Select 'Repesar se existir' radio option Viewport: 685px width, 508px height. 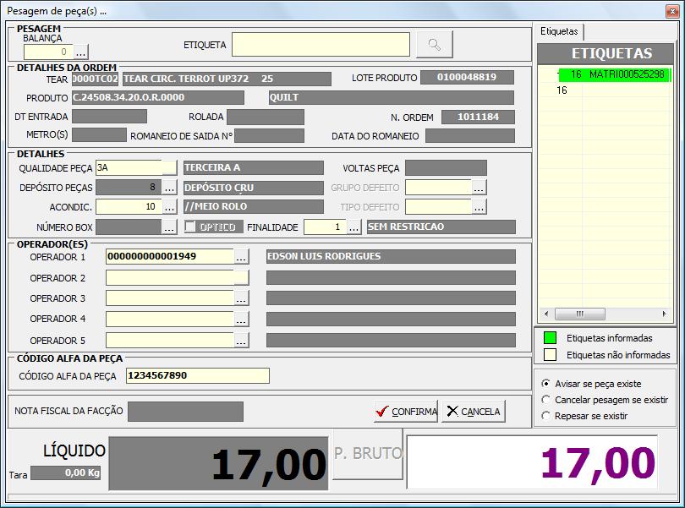pos(545,416)
